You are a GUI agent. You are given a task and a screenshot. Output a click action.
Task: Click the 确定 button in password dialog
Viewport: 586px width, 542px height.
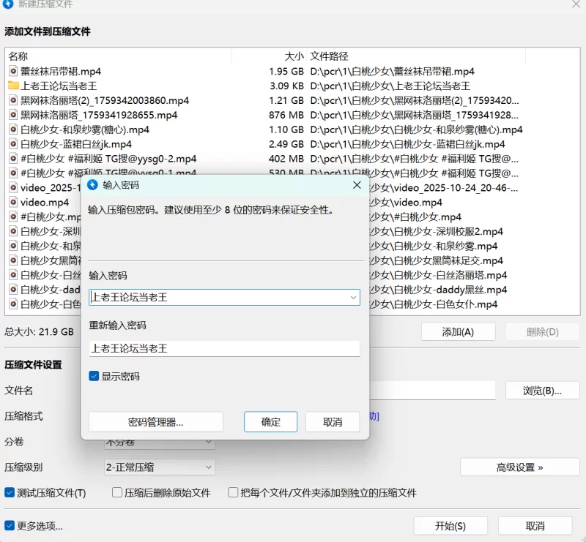click(x=270, y=422)
